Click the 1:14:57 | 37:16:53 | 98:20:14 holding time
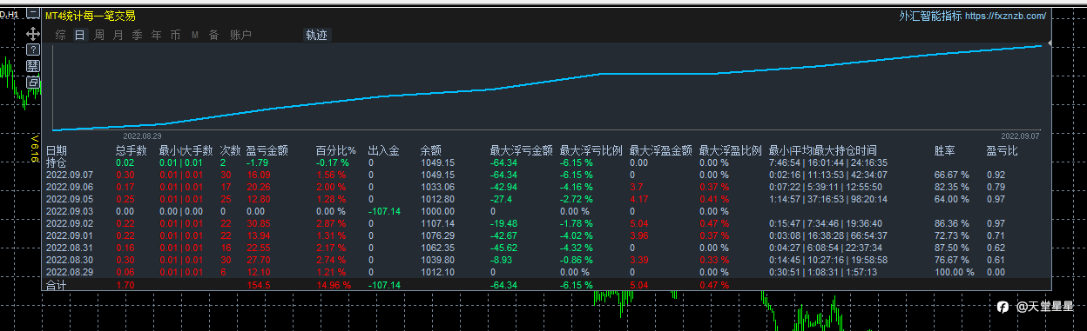 [828, 198]
